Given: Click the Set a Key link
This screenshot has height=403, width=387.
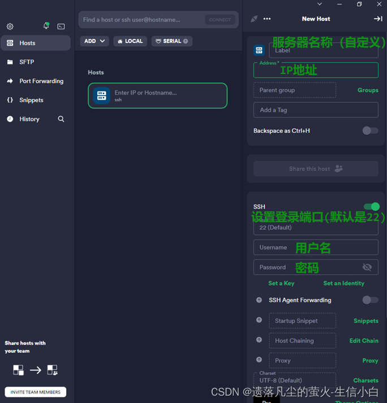Looking at the screenshot, I should [281, 283].
